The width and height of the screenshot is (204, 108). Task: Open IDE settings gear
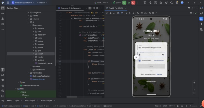[x=177, y=3]
